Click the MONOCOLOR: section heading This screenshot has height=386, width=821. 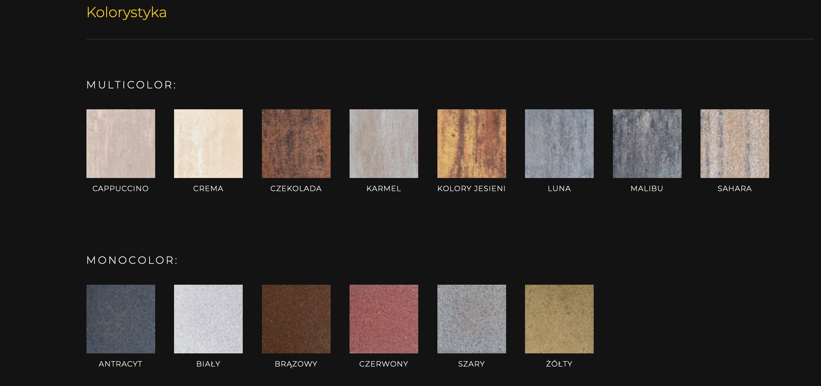(132, 260)
